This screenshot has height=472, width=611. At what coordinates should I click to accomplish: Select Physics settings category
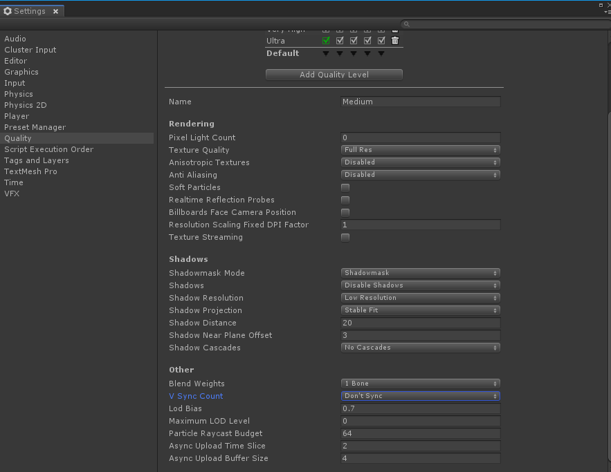[x=19, y=94]
